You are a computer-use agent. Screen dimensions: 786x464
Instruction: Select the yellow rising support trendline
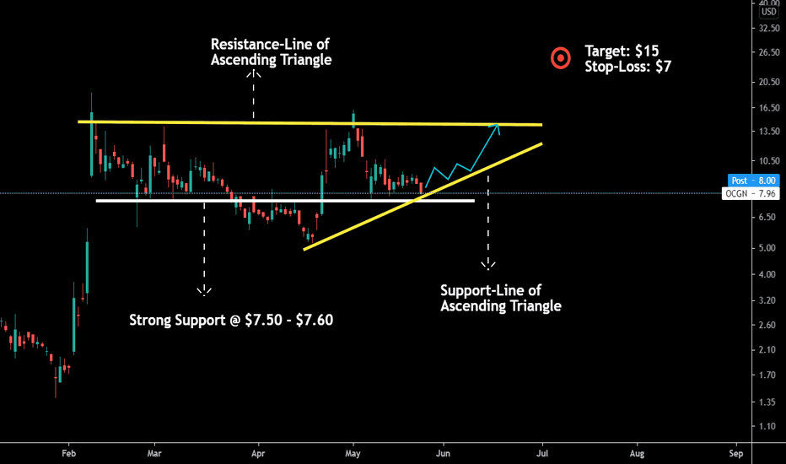pos(423,197)
